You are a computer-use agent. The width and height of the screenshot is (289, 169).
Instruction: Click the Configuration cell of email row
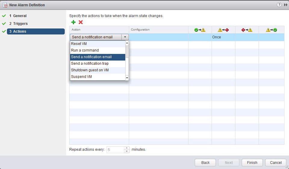159,37
